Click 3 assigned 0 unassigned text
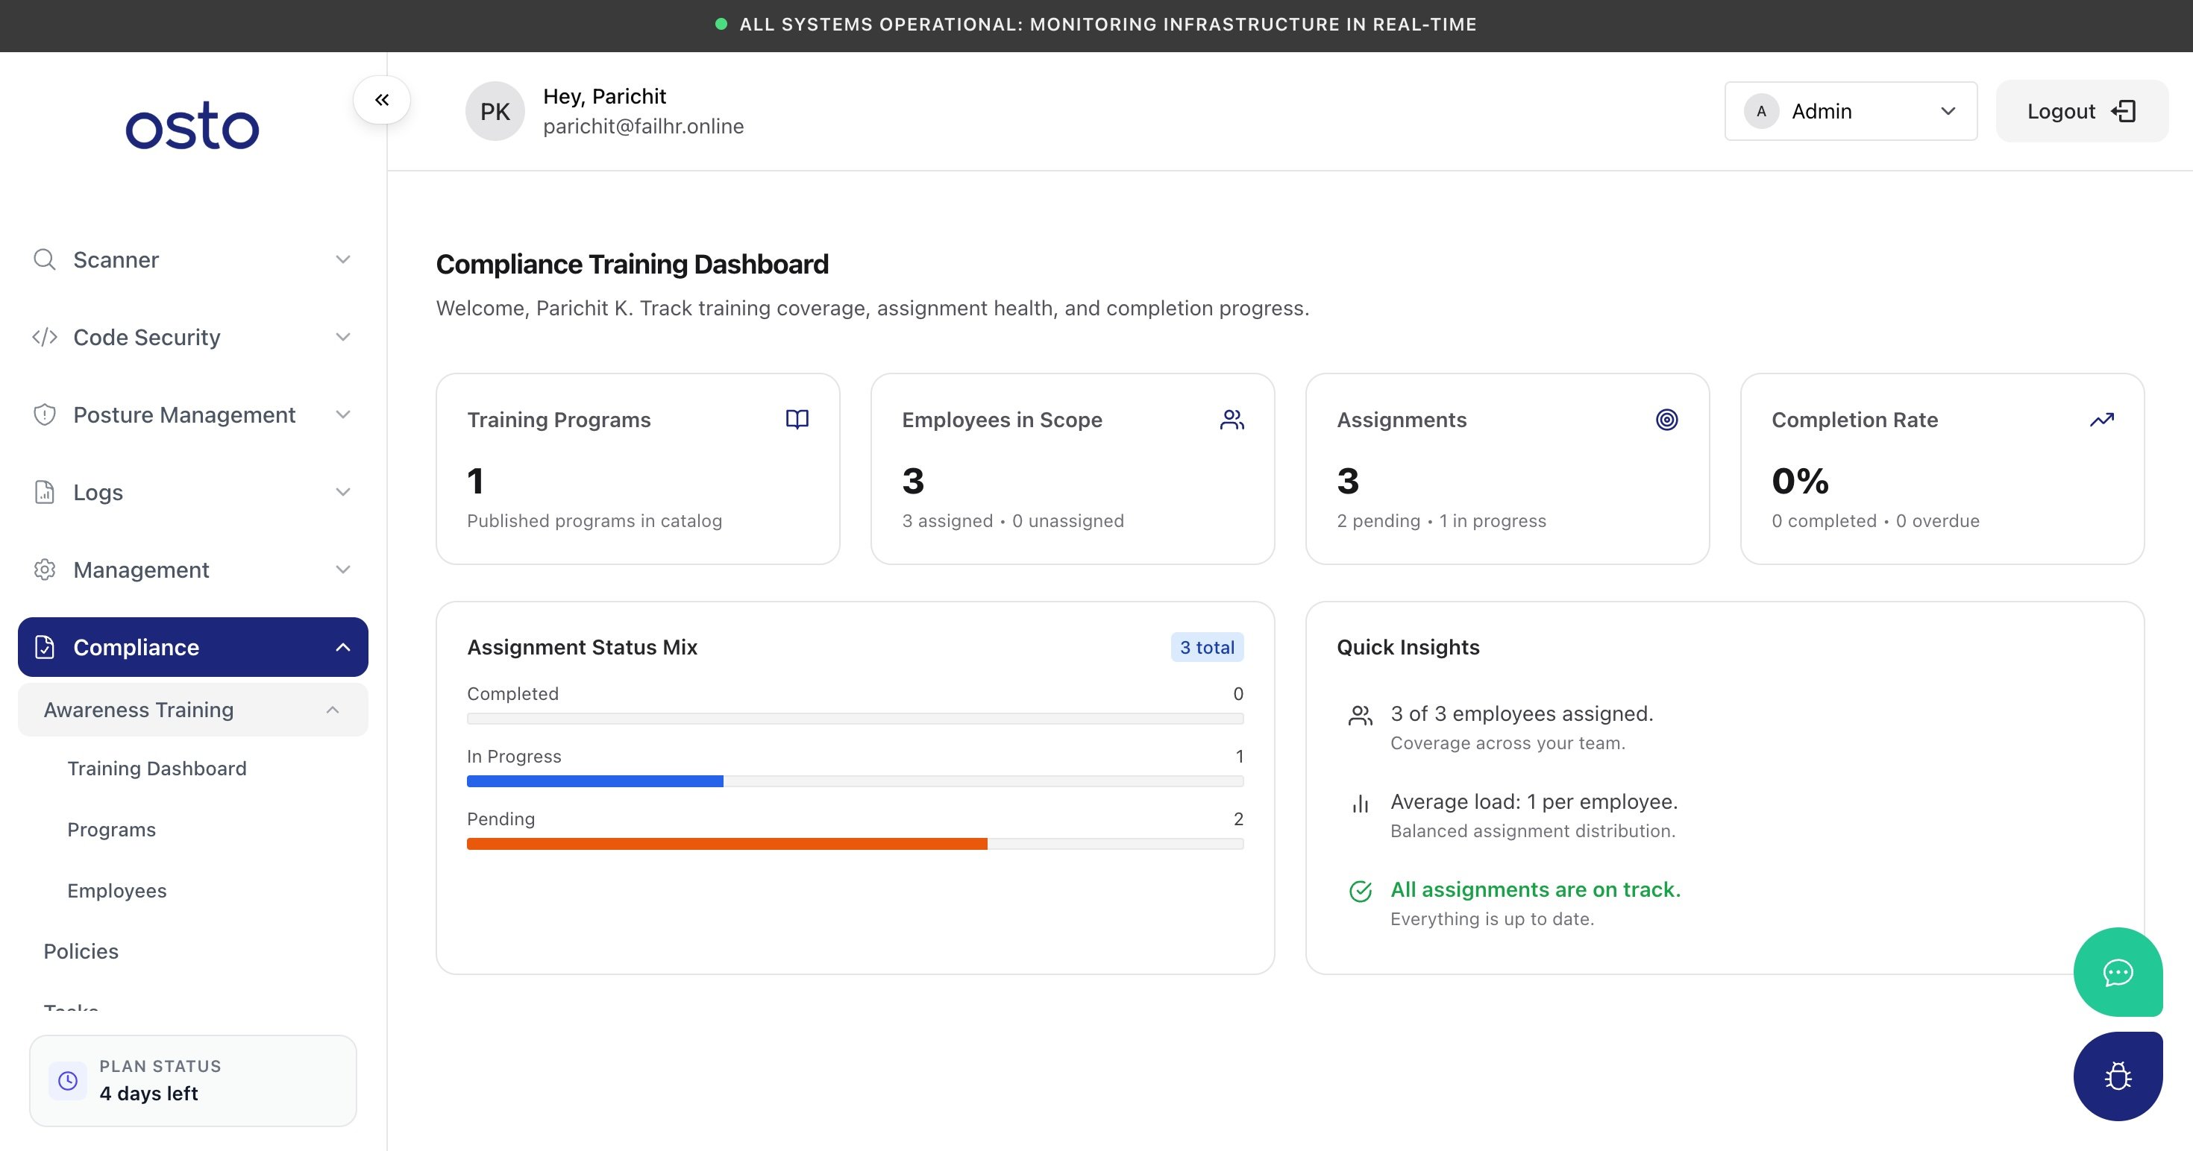This screenshot has height=1151, width=2193. click(1013, 520)
